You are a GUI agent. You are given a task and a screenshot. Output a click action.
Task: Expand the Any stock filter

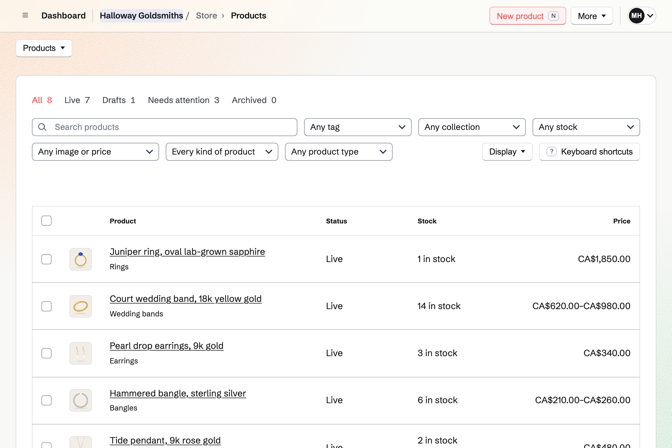586,127
